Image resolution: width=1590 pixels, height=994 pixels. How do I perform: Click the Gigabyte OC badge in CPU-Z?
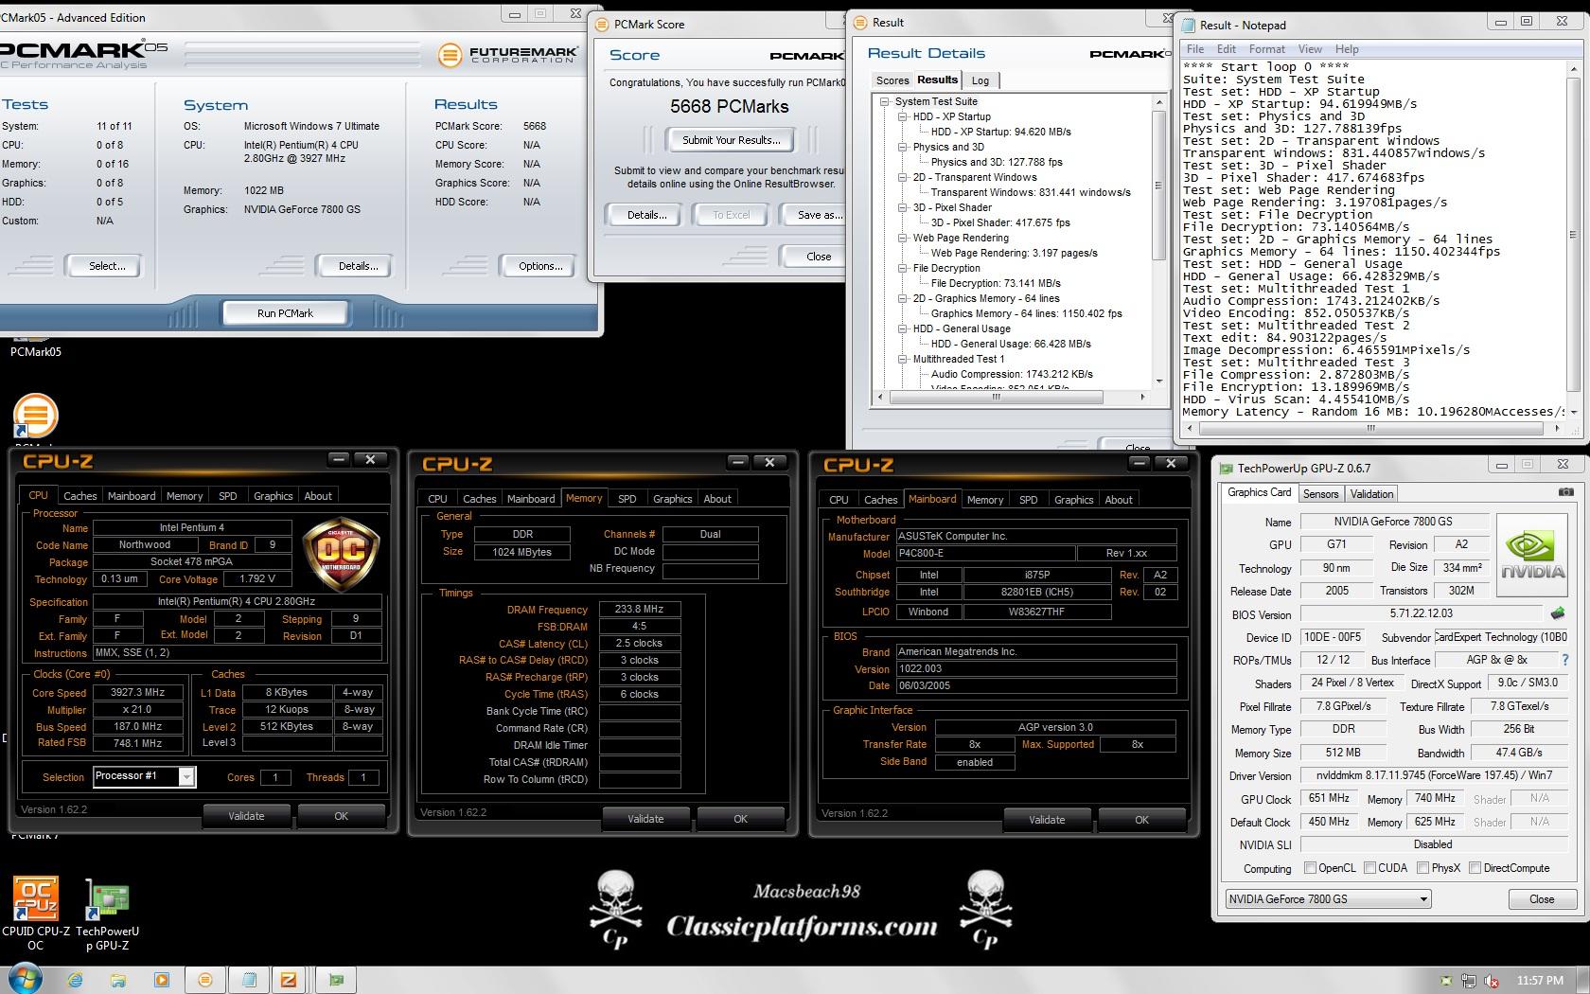(x=341, y=555)
